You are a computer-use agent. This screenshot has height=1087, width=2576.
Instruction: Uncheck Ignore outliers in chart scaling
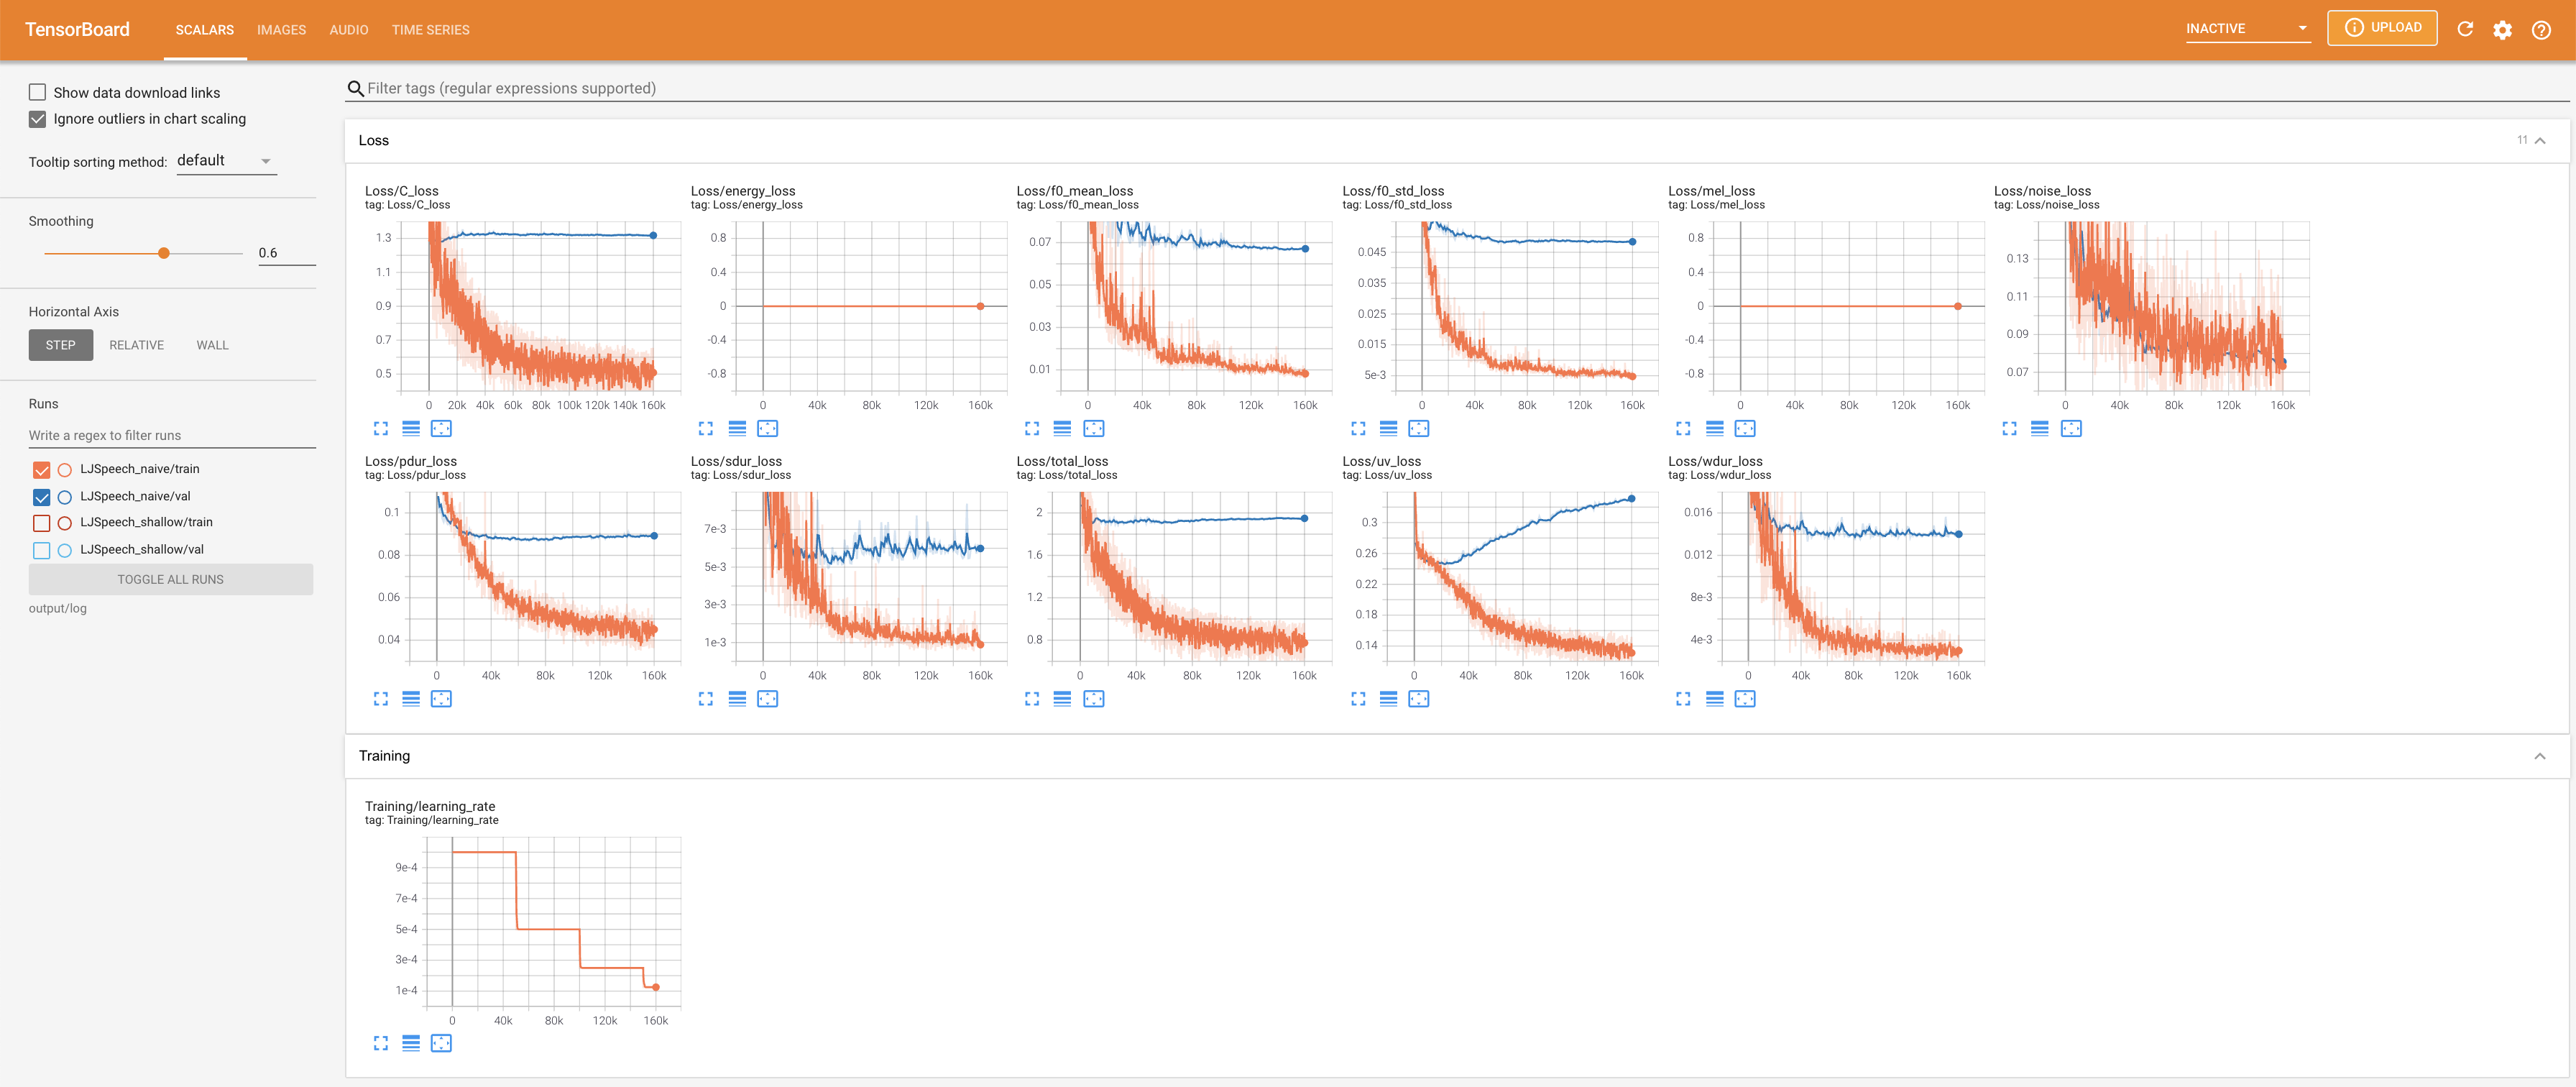click(x=38, y=119)
